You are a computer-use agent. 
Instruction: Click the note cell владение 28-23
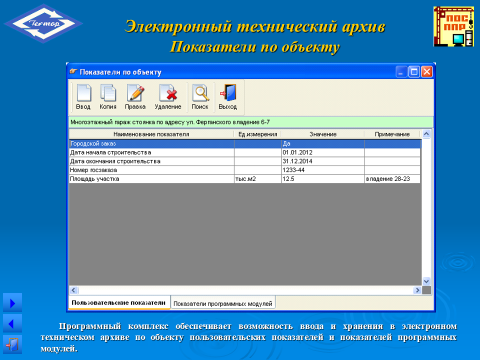[393, 179]
